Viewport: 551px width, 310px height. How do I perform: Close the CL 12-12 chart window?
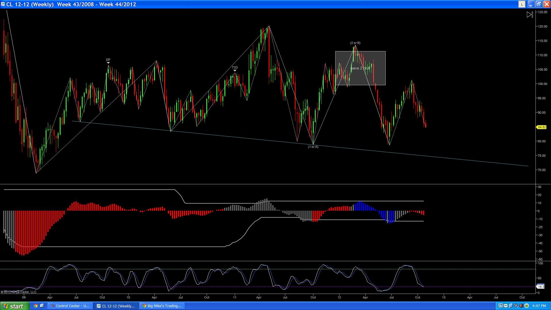[x=547, y=4]
